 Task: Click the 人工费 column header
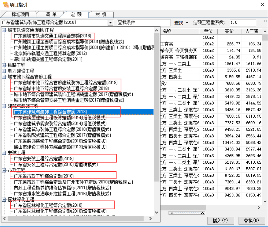[x=252, y=31]
